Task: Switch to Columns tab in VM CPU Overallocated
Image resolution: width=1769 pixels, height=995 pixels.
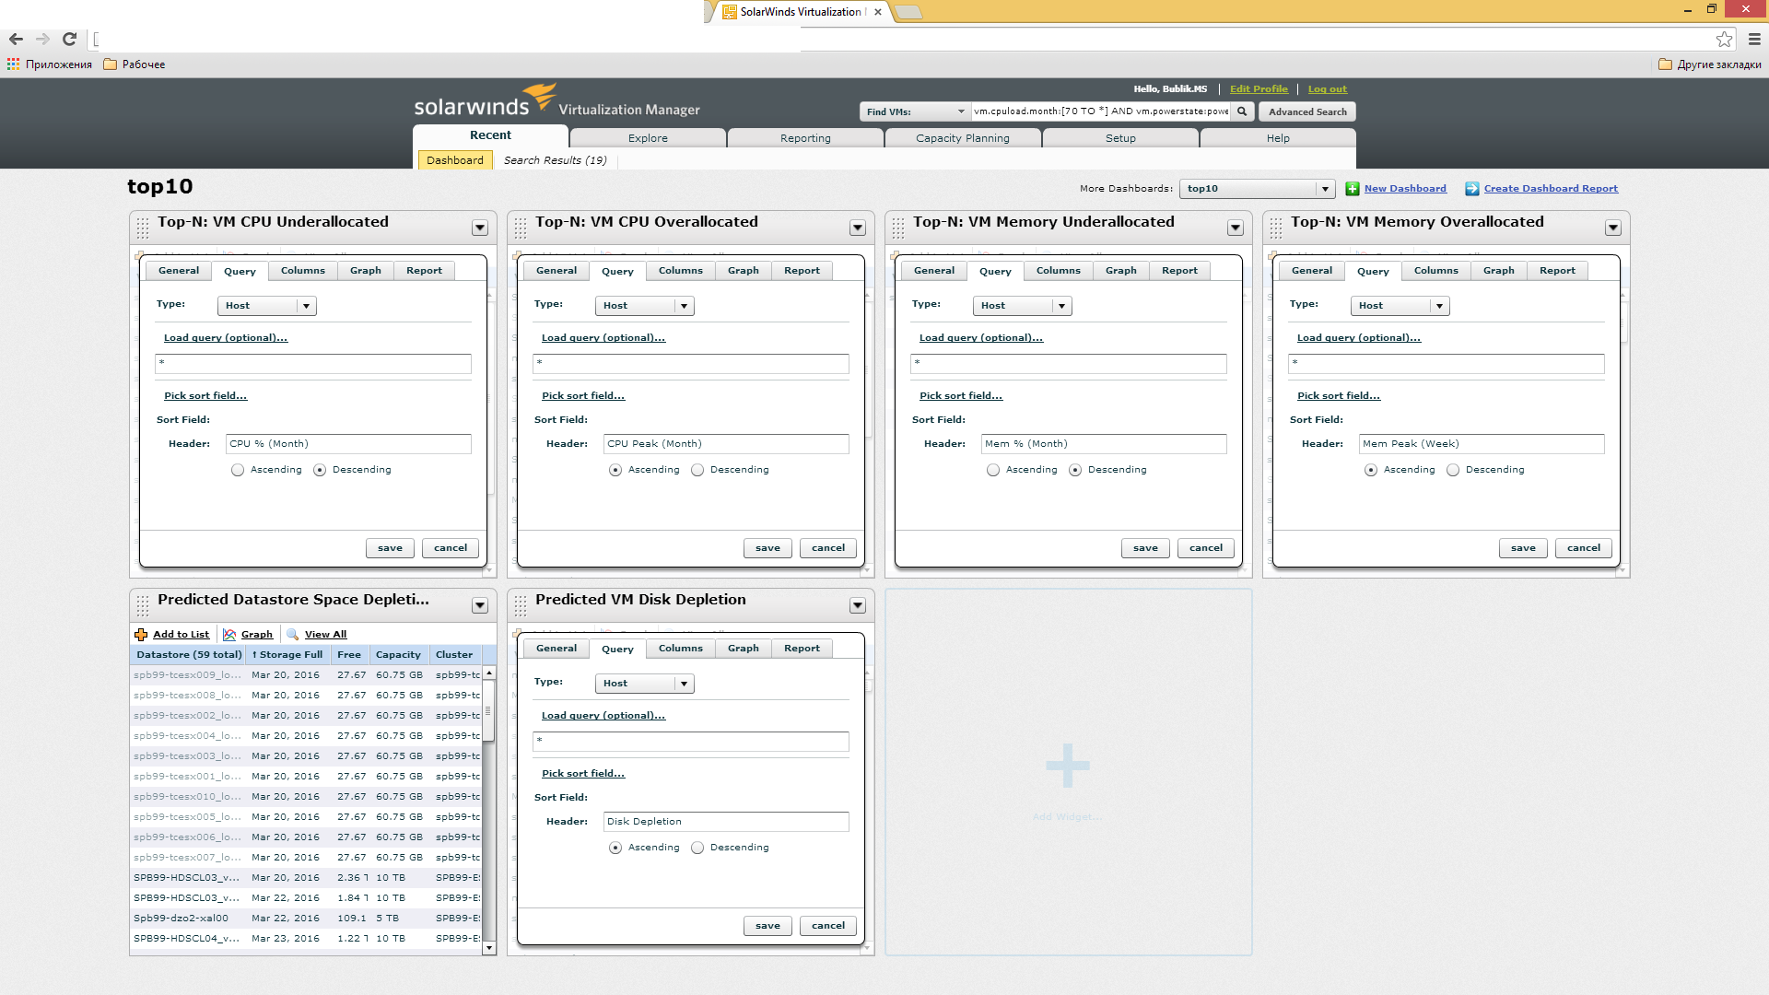Action: click(680, 271)
